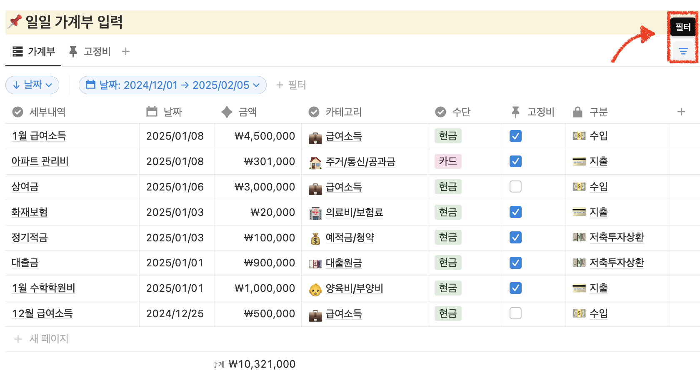Open the 저축투자상환 link in the 대출금 row

tap(617, 263)
